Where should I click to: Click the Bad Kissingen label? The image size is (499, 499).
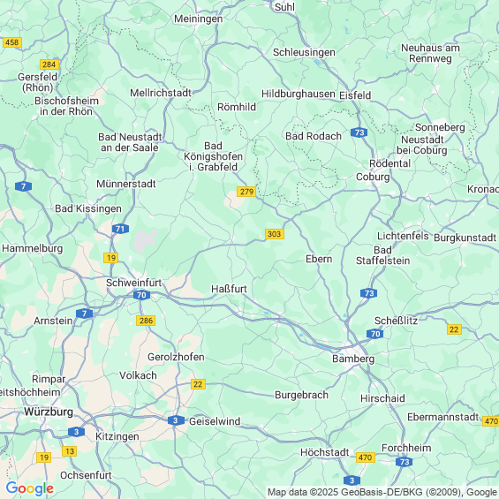click(x=88, y=208)
